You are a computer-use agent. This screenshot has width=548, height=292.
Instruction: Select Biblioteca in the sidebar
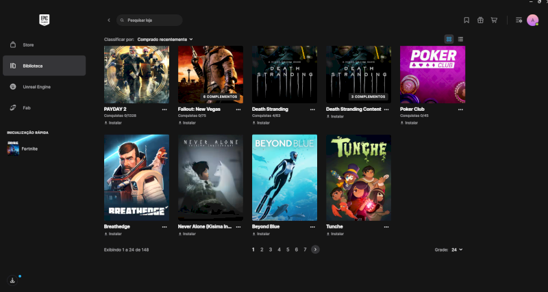tap(44, 66)
